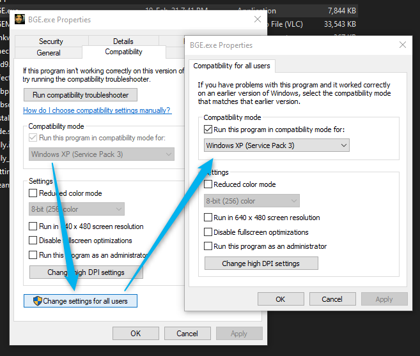
Task: Click Run compatibility troubleshooter button
Action: coord(81,95)
